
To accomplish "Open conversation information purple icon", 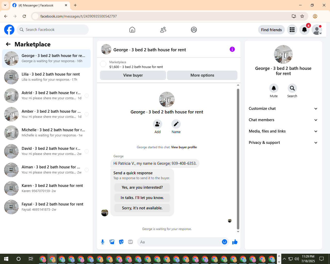I will pyautogui.click(x=232, y=49).
